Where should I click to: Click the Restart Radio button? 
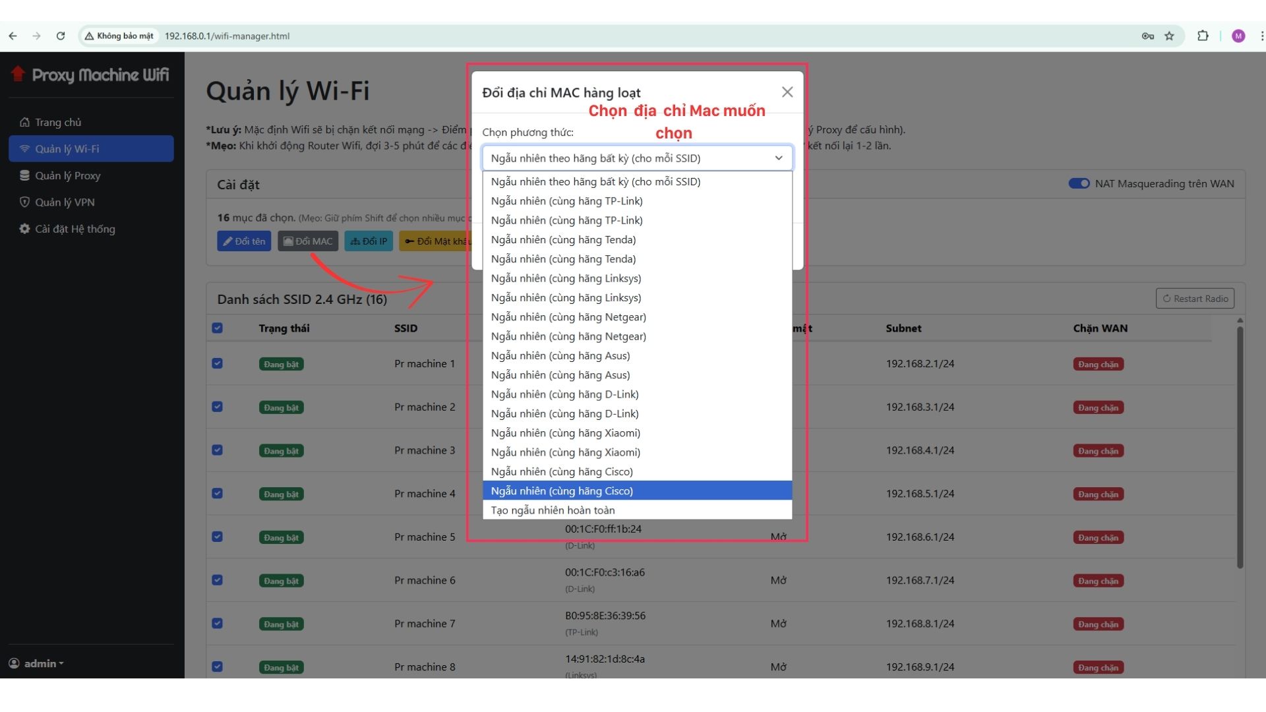1195,299
